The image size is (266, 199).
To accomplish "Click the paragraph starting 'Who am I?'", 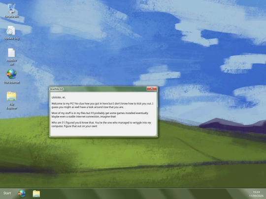I will pos(101,124).
